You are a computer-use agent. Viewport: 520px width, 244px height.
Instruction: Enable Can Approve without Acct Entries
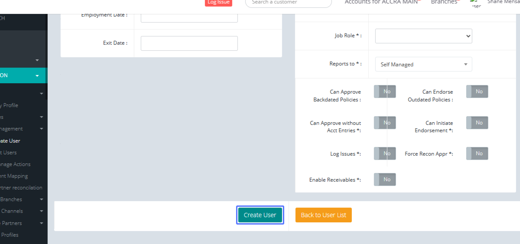(385, 123)
